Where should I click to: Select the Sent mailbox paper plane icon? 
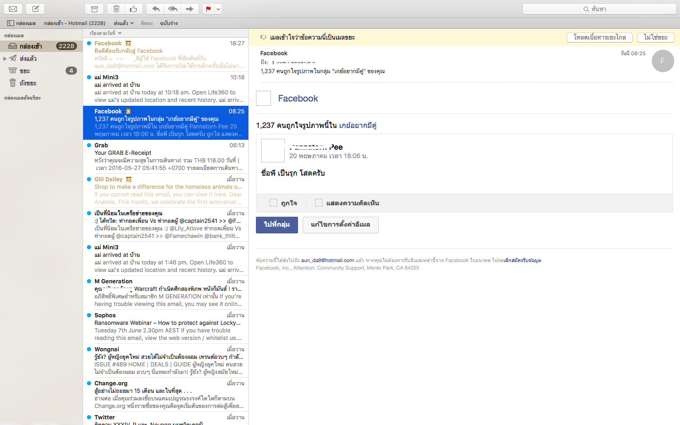pyautogui.click(x=13, y=58)
